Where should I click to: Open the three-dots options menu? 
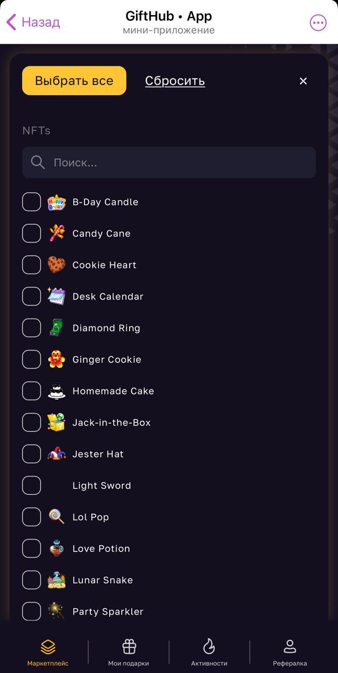(x=318, y=23)
